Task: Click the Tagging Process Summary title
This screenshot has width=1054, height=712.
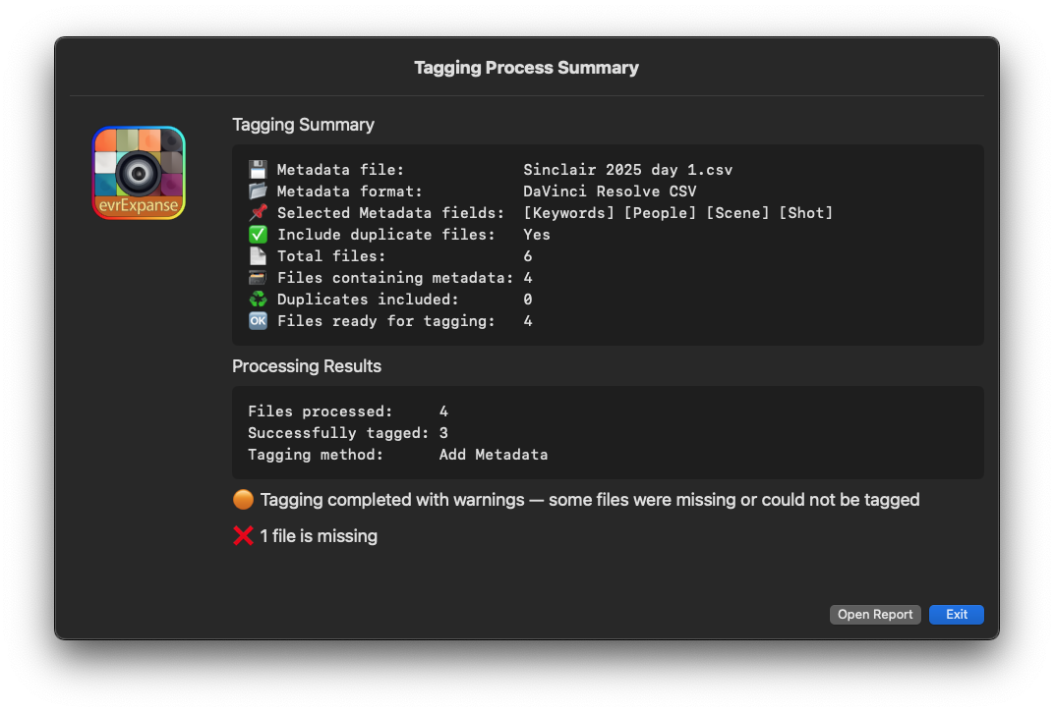Action: pyautogui.click(x=526, y=68)
